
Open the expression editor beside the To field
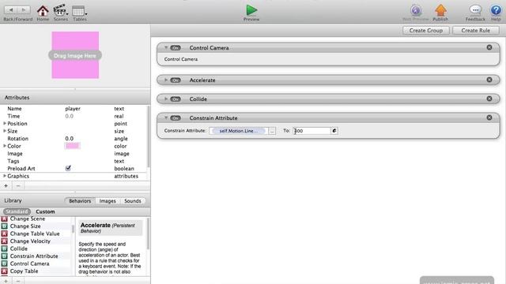pyautogui.click(x=334, y=131)
